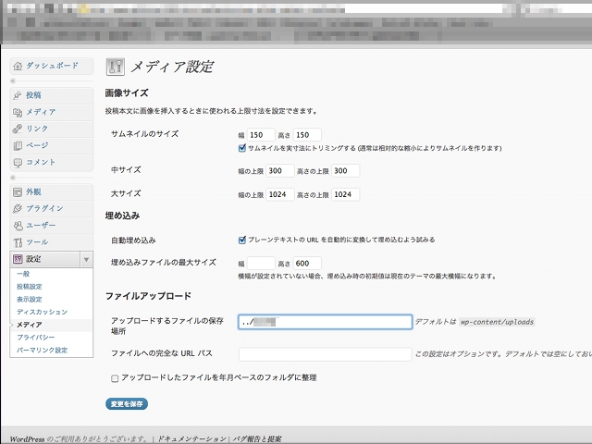Screen dimensions: 592x444
Task: Click the Dashboard house icon
Action: [x=18, y=66]
